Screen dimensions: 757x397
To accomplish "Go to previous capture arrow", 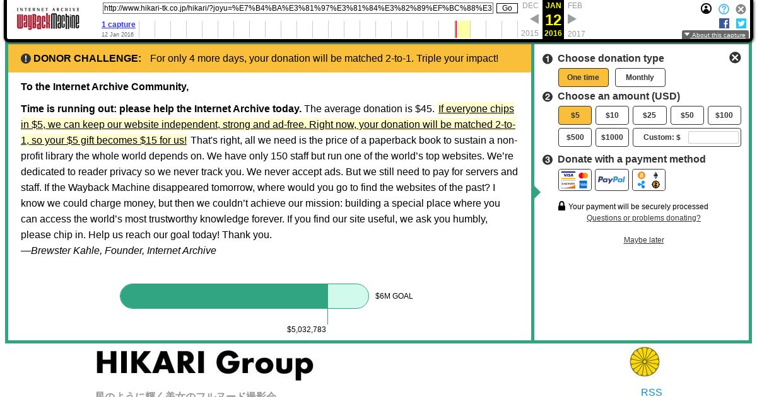I will (534, 19).
